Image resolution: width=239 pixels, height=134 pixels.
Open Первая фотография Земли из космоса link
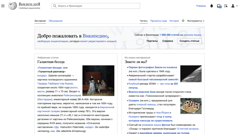tap(153, 67)
